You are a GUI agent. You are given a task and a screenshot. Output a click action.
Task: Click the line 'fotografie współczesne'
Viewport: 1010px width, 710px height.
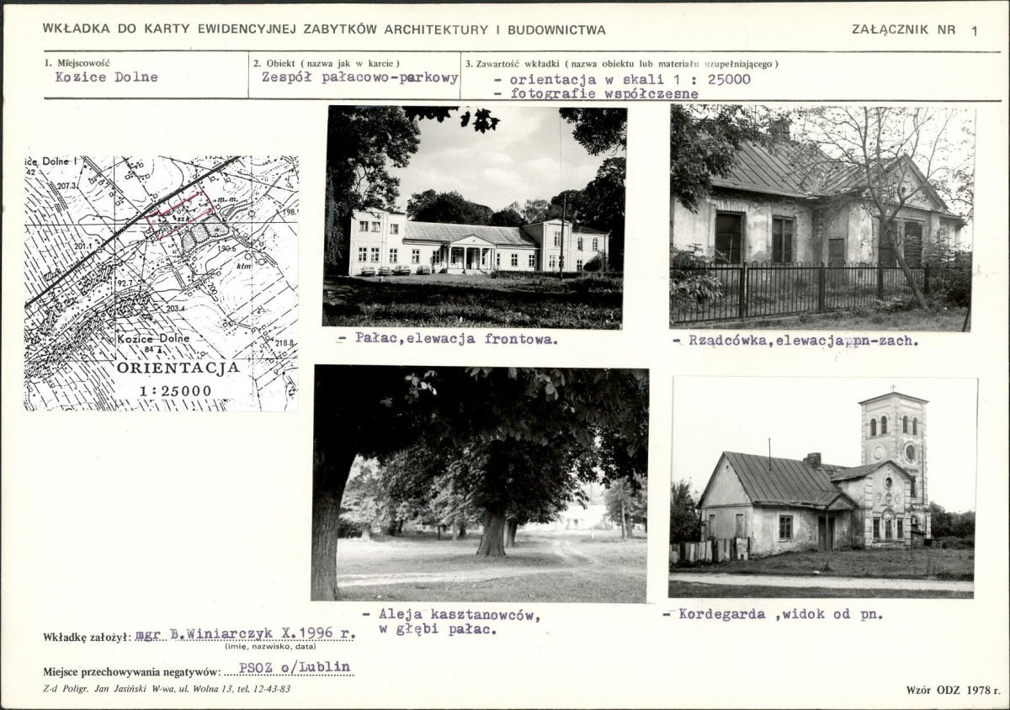[x=597, y=94]
